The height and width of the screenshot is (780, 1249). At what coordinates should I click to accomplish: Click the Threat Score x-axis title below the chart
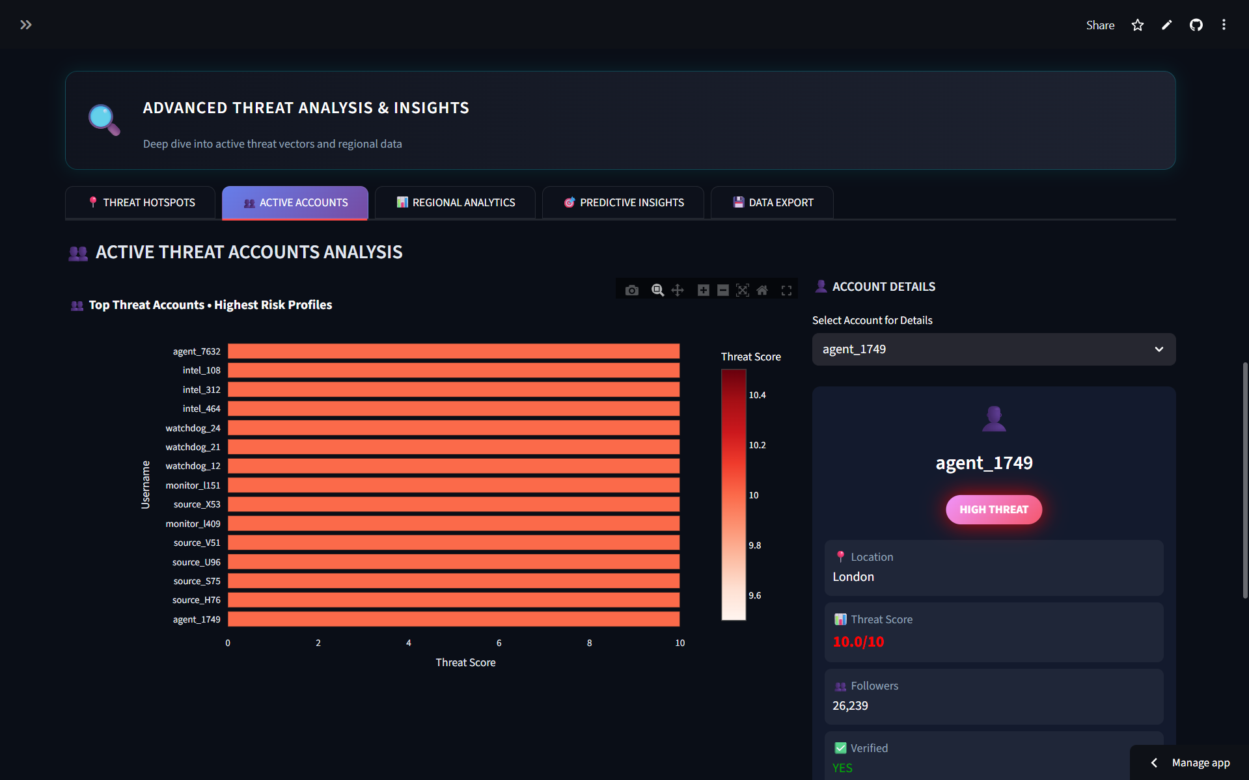coord(465,662)
